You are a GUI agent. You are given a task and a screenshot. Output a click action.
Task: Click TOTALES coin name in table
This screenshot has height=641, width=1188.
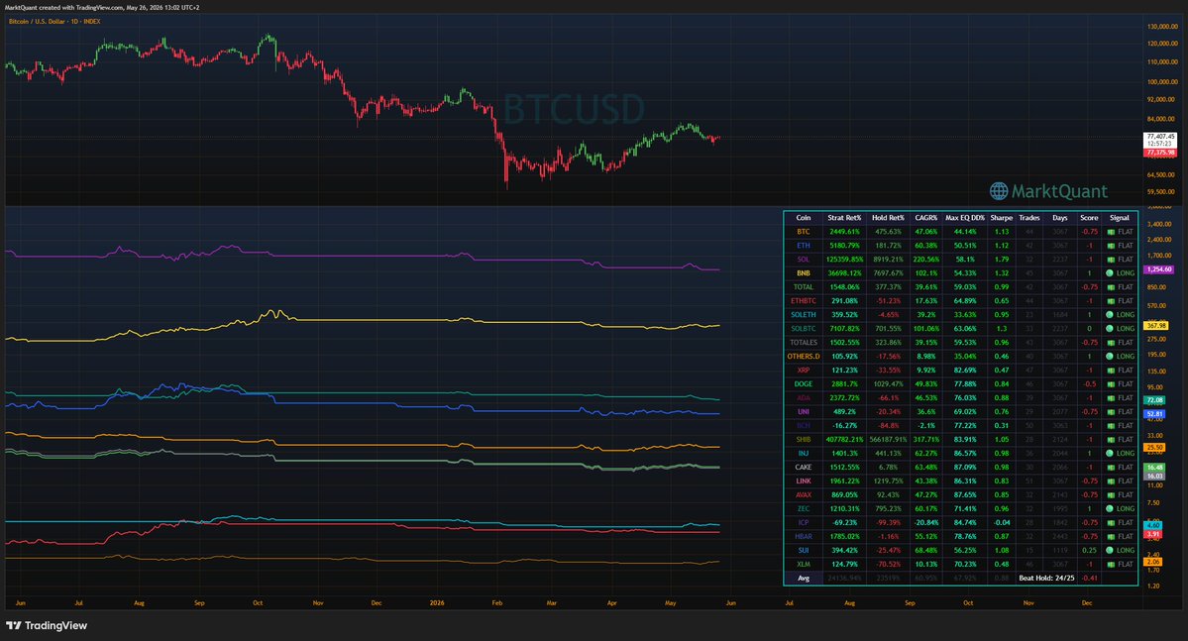coord(804,343)
